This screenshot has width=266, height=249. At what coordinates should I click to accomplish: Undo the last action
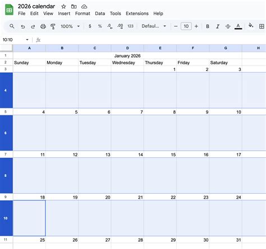(x=23, y=26)
